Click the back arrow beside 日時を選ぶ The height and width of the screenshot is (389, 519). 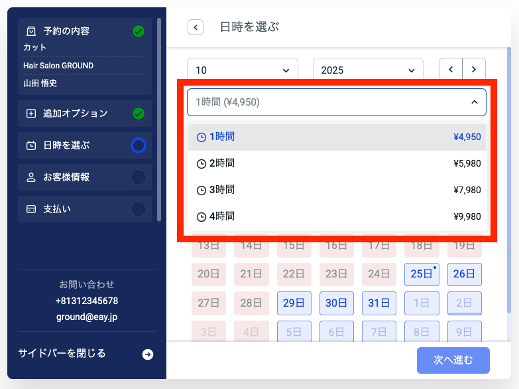coord(195,27)
